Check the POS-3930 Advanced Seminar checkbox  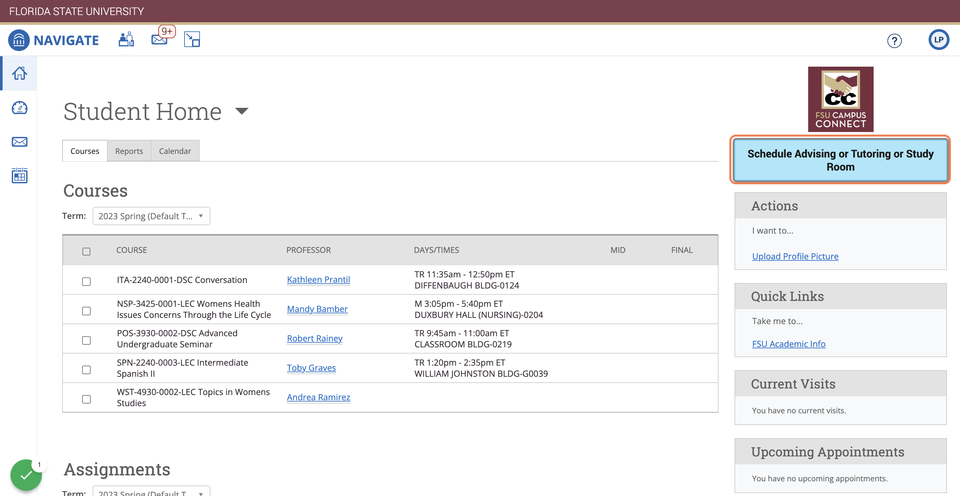pos(86,340)
